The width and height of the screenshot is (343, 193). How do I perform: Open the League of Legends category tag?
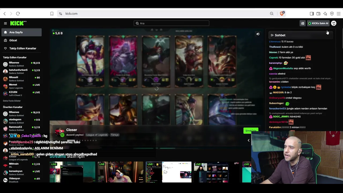[x=97, y=135]
